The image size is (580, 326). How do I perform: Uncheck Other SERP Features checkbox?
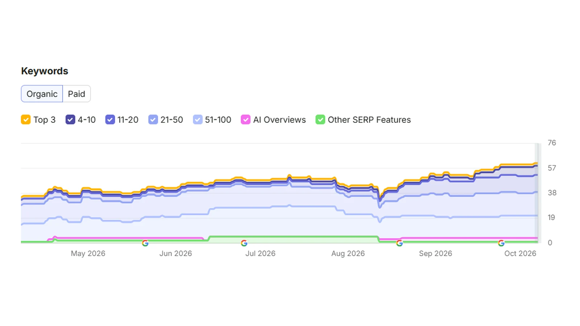(320, 120)
